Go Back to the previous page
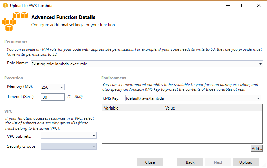 tap(190, 162)
